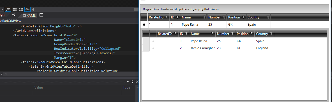The height and width of the screenshot is (102, 332).
Task: Sort by Number header in child grid
Action: (223, 34)
